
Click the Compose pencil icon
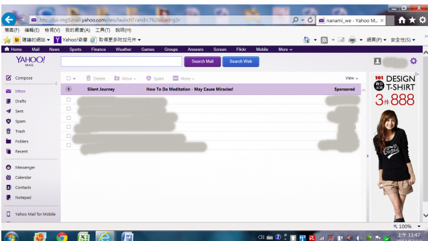[9, 78]
